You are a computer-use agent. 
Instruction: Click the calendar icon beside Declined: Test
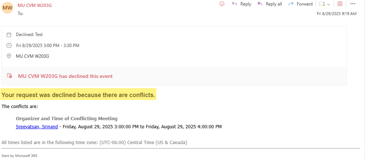pyautogui.click(x=9, y=35)
